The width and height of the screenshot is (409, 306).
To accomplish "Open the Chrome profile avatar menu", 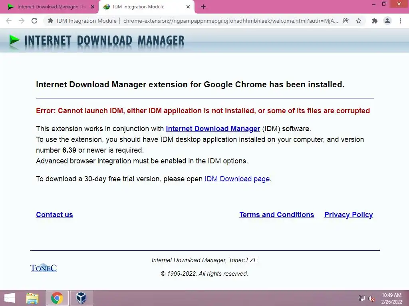I will (x=387, y=21).
